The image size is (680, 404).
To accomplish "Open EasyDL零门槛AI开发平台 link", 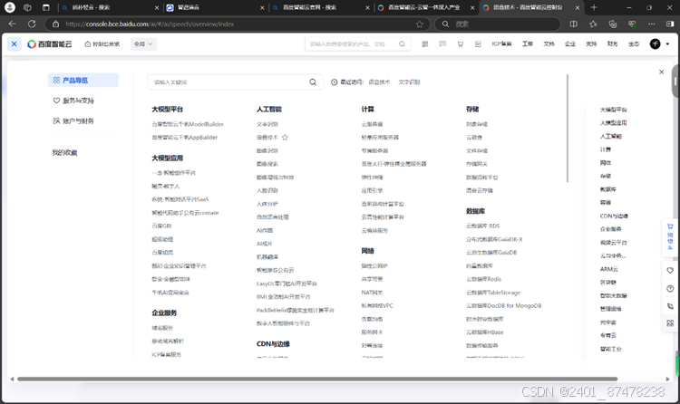I will 287,284.
